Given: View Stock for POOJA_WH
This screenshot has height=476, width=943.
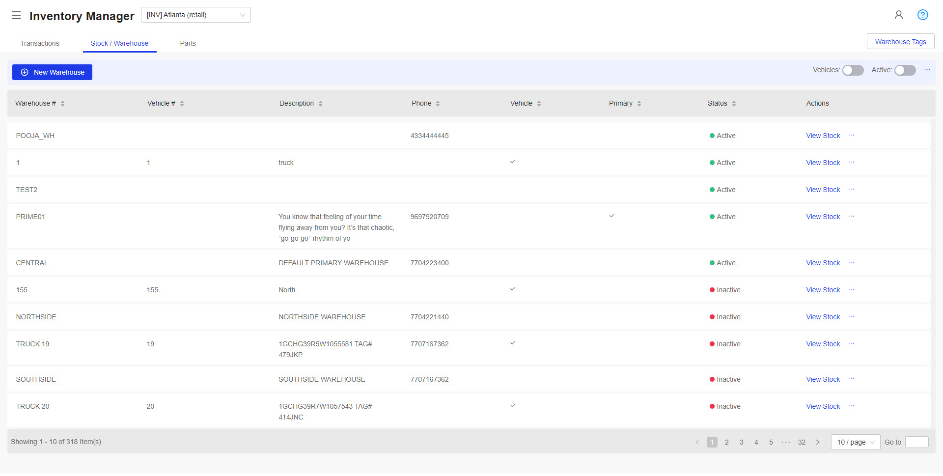Looking at the screenshot, I should tap(823, 136).
